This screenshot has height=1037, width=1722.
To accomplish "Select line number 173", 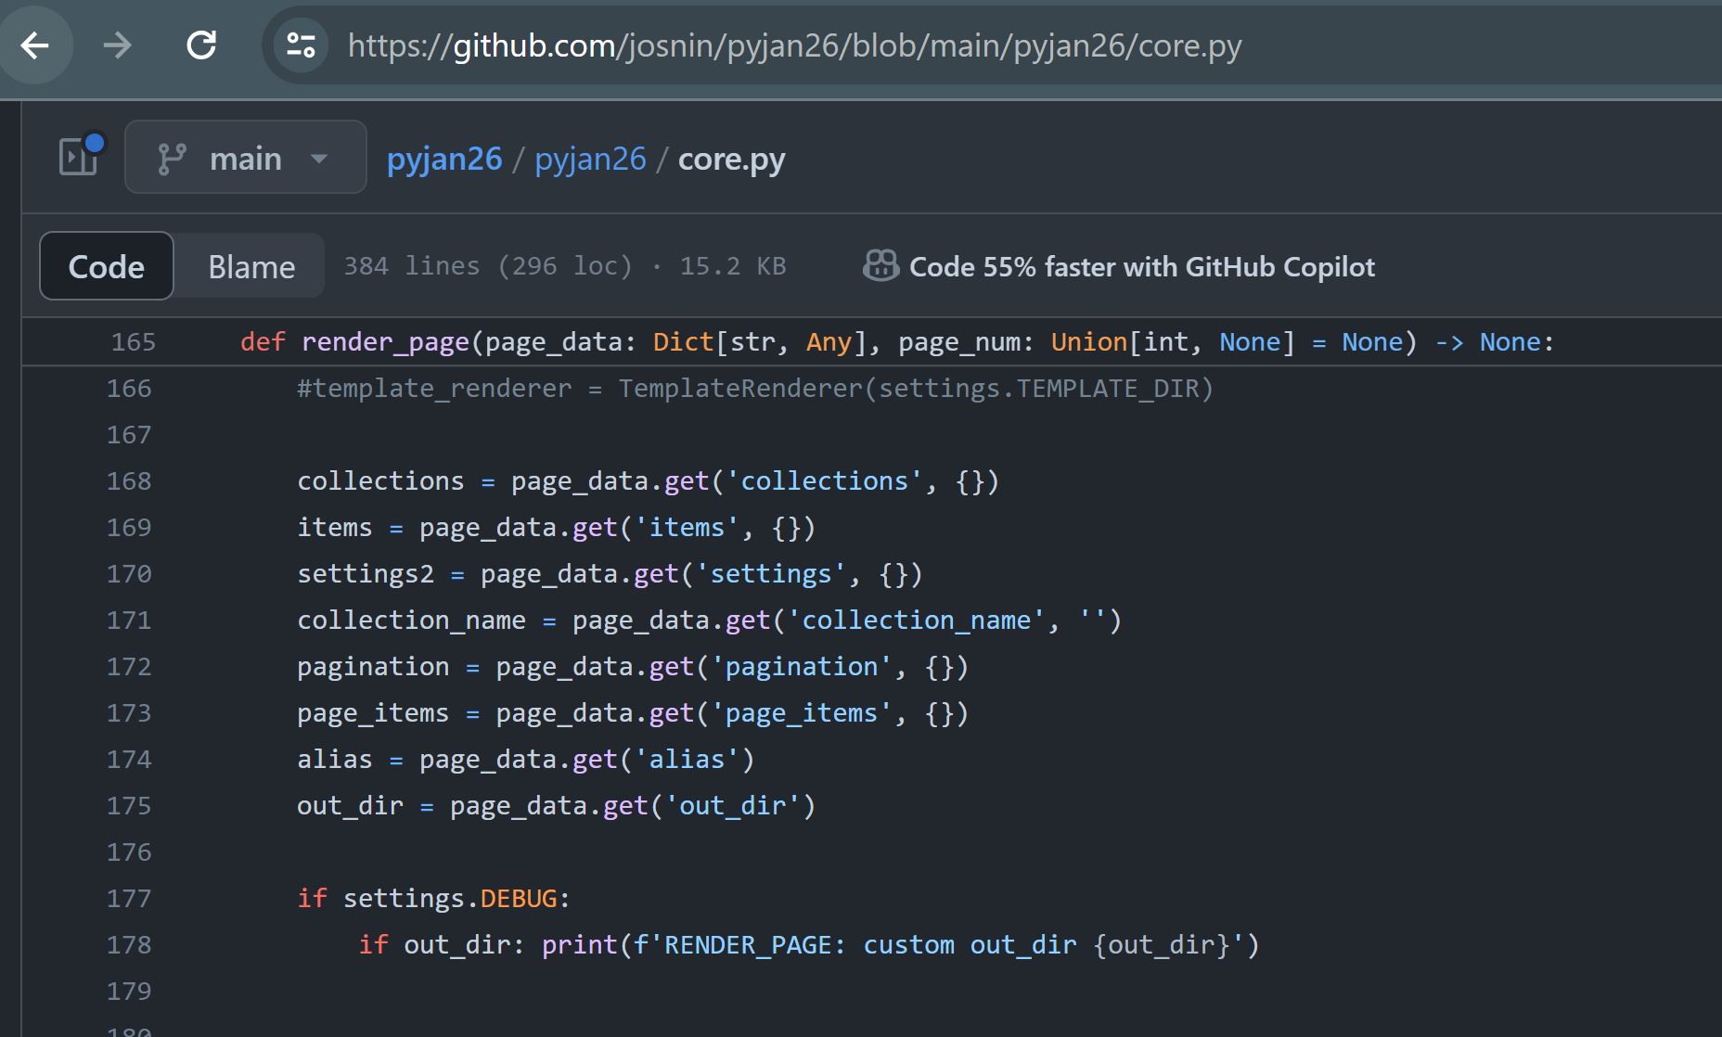I will pyautogui.click(x=129, y=713).
